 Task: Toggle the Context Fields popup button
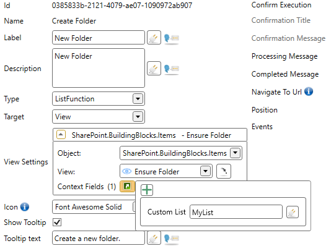pyautogui.click(x=127, y=186)
